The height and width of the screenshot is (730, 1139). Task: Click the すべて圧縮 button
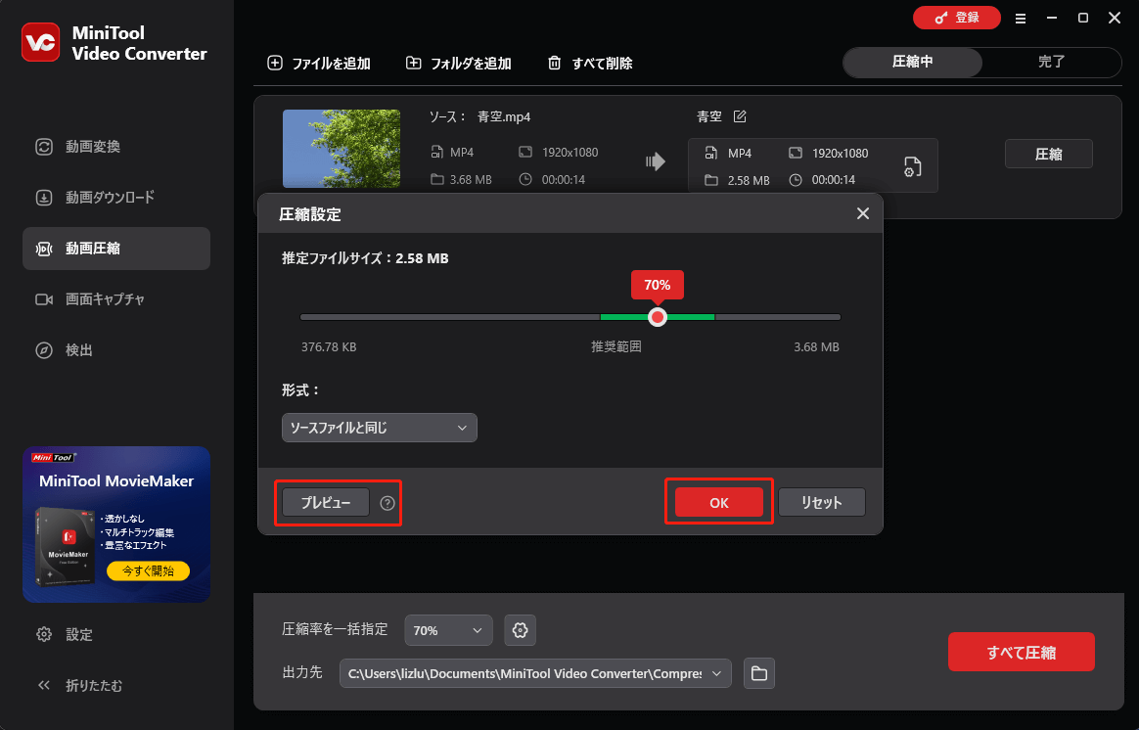[1022, 653]
